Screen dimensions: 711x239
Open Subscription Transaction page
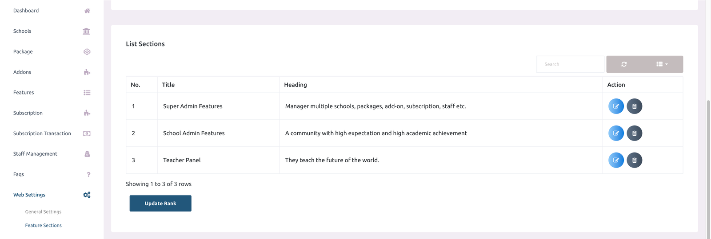pyautogui.click(x=42, y=133)
